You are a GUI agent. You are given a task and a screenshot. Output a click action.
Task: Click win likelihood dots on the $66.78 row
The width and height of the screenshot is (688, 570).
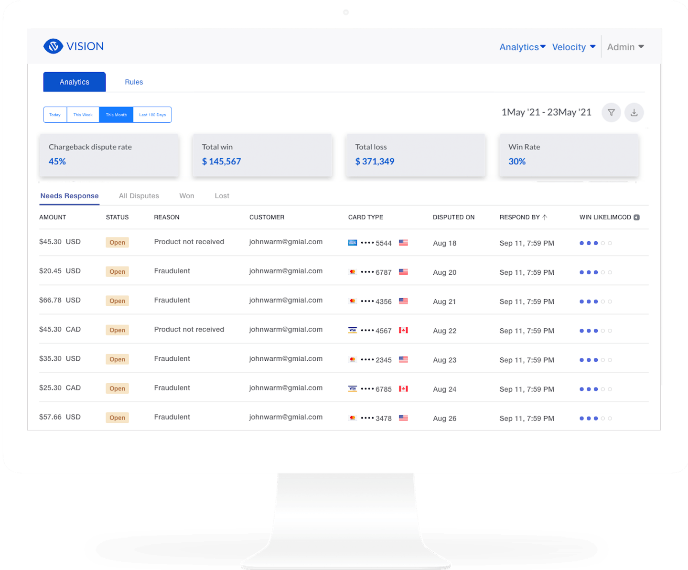click(595, 301)
